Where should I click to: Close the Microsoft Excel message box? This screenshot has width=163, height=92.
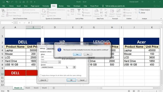[x=107, y=44]
